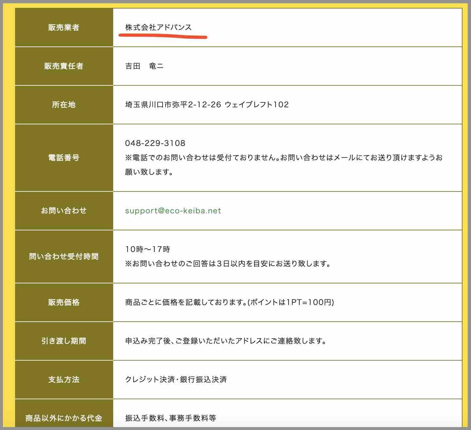
Task: Select the Saitama address text
Action: click(x=206, y=105)
